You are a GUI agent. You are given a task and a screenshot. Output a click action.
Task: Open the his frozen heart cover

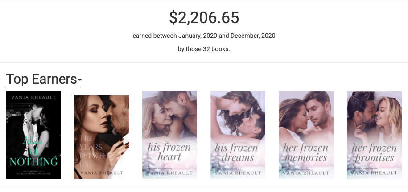click(169, 134)
